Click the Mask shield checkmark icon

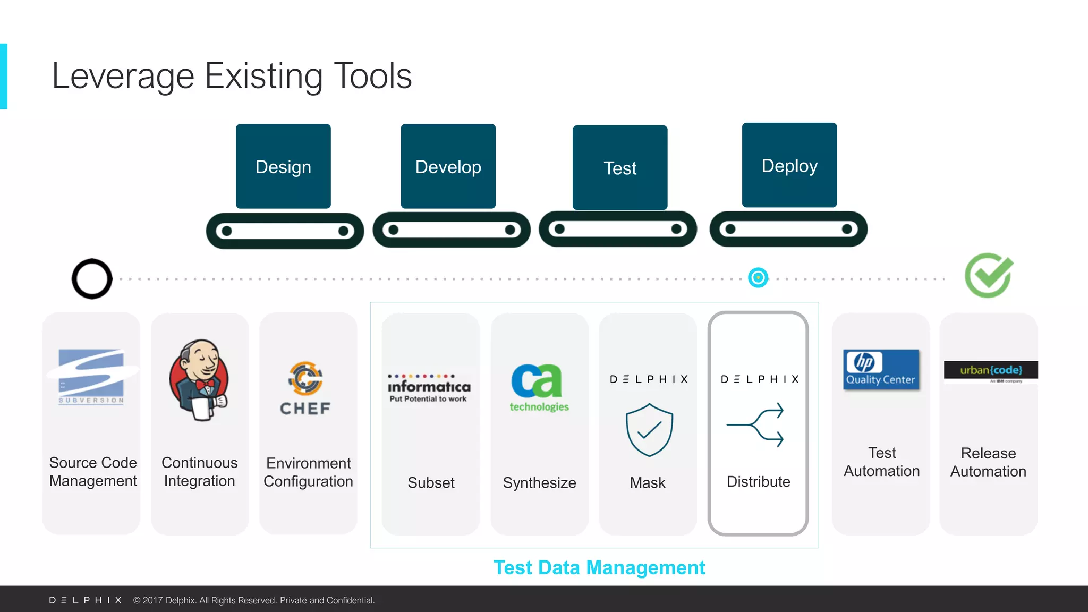pos(649,429)
